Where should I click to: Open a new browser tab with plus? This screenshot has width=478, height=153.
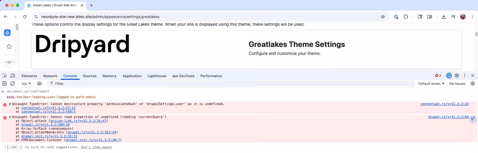coord(91,5)
